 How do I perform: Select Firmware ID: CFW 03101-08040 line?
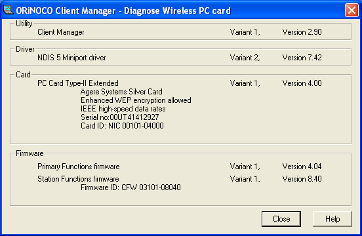131,187
